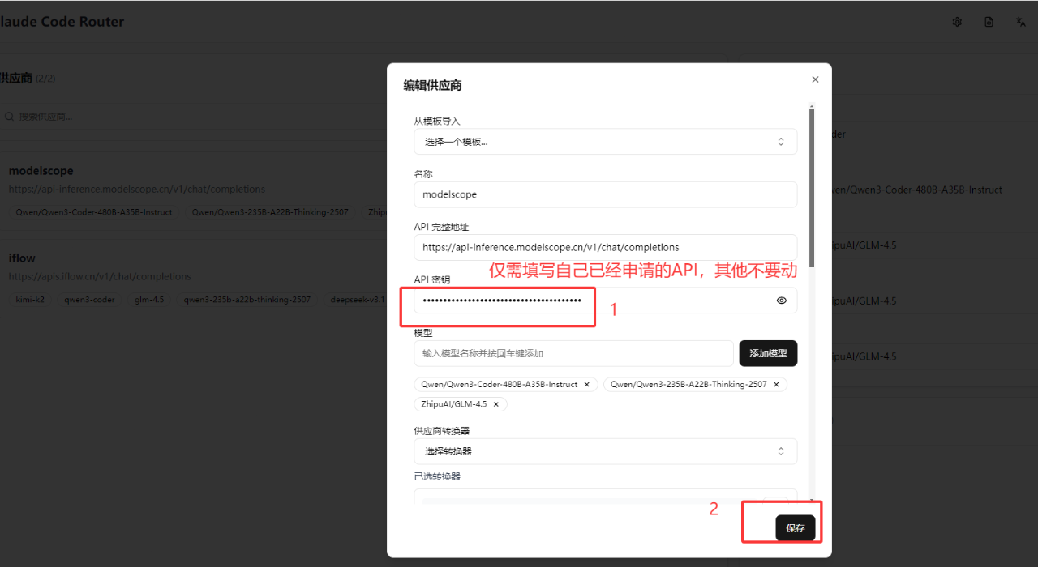The image size is (1038, 567).
Task: Click the 名称 field containing modelscope
Action: (605, 194)
